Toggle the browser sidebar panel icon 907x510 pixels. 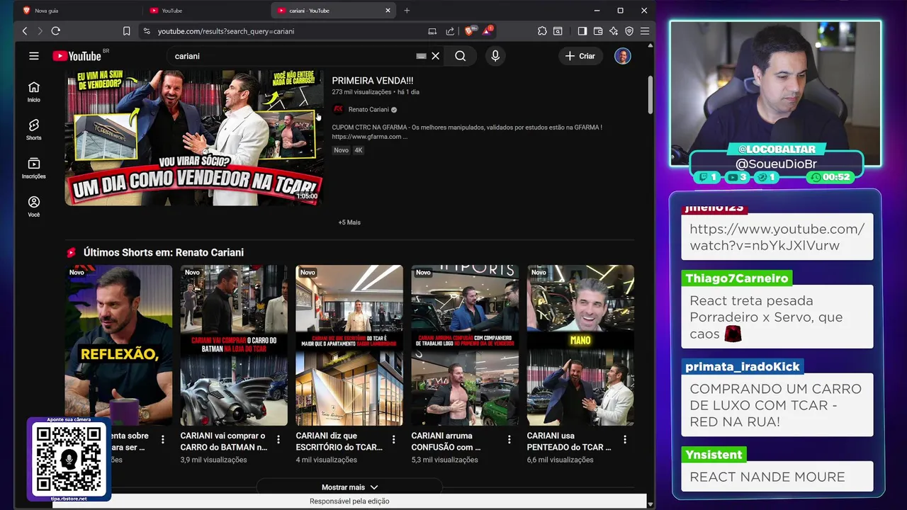[582, 31]
